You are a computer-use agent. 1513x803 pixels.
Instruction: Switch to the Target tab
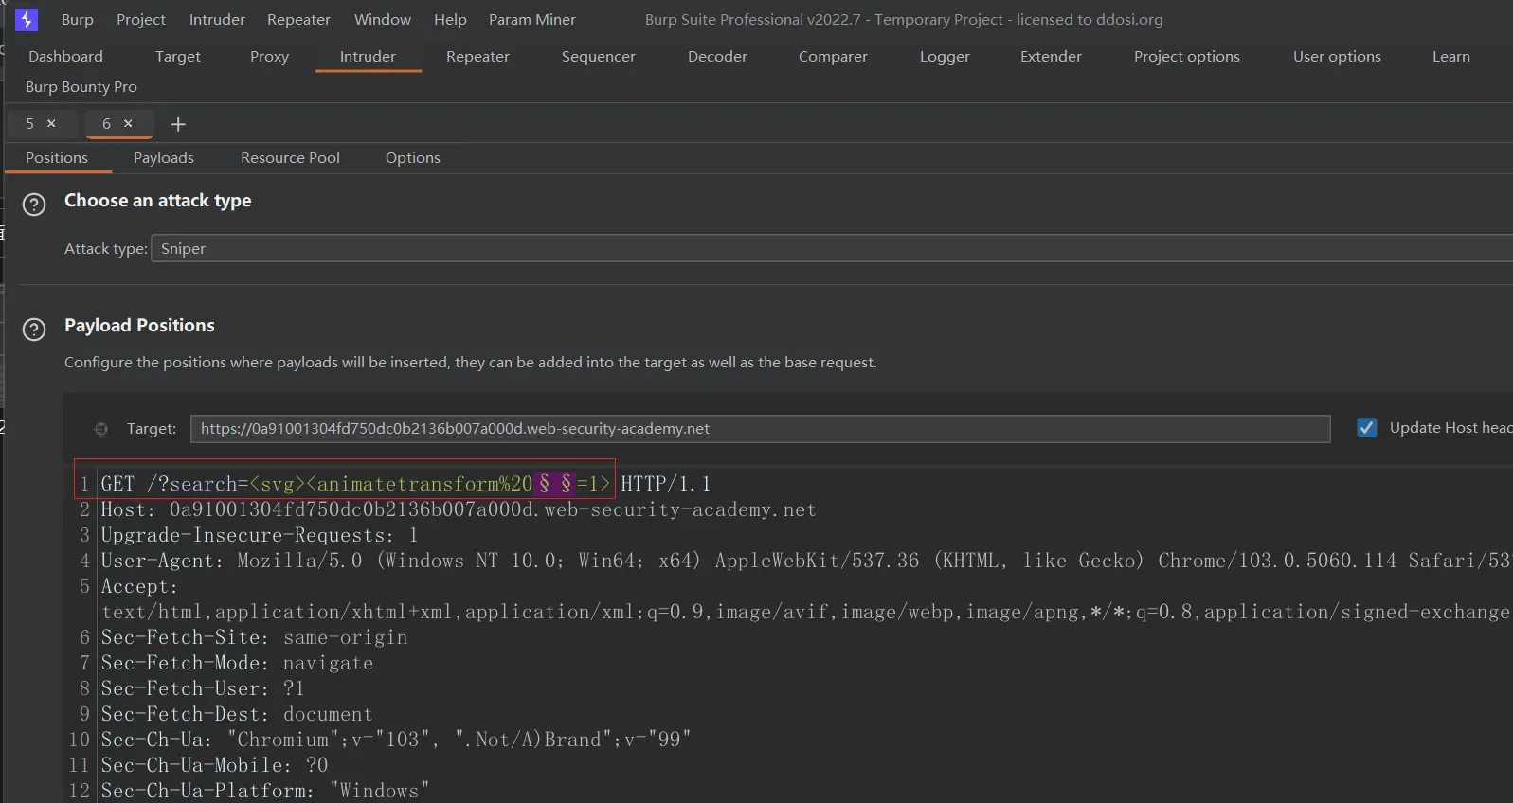178,56
